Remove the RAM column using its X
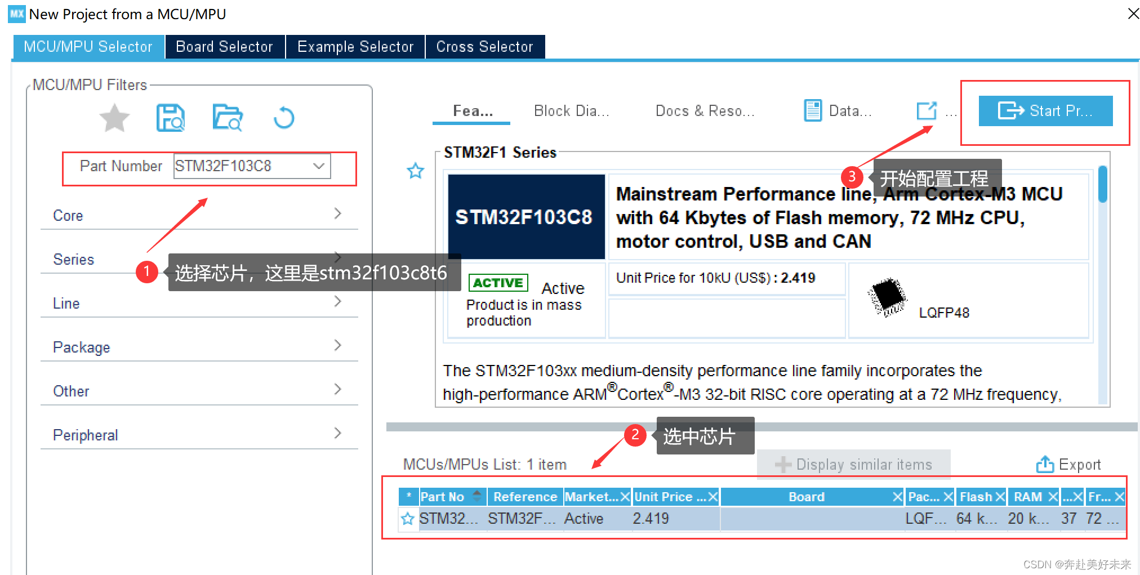 (x=1053, y=497)
